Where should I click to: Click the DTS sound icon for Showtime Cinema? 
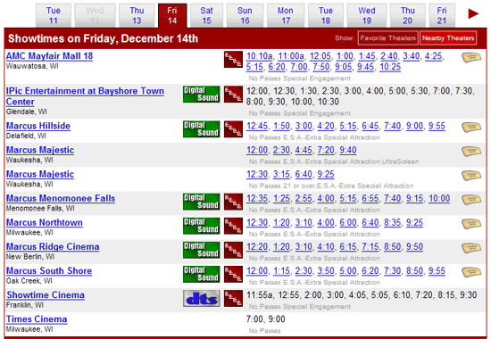202,298
